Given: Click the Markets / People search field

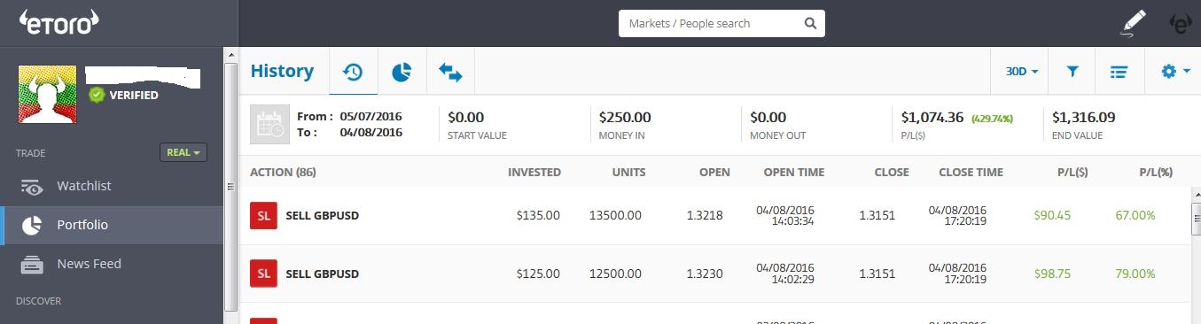Looking at the screenshot, I should [721, 23].
